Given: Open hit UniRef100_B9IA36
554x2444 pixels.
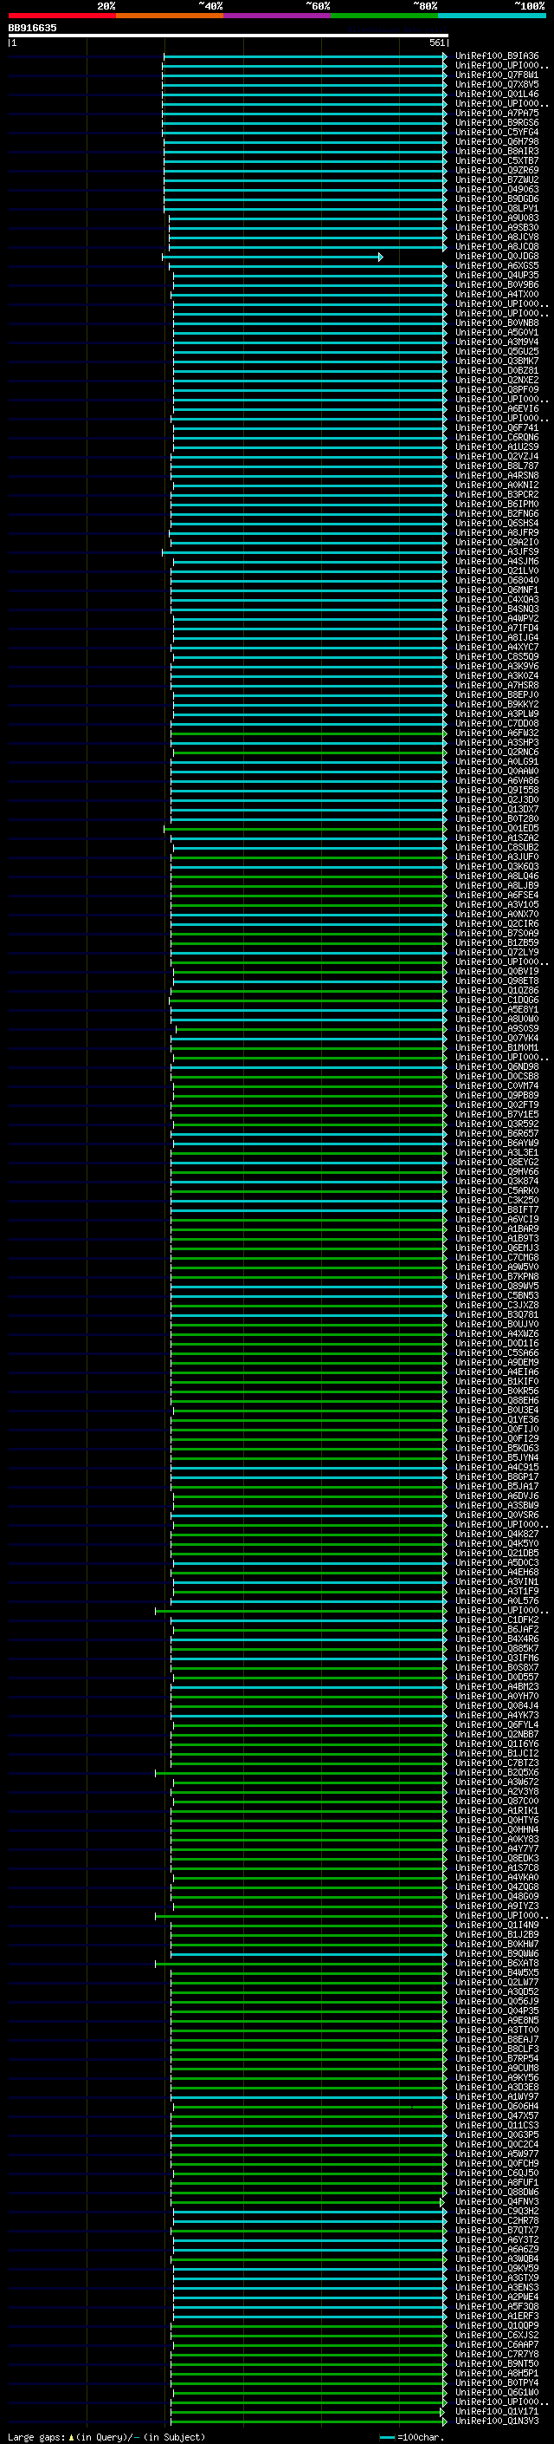Looking at the screenshot, I should [497, 56].
